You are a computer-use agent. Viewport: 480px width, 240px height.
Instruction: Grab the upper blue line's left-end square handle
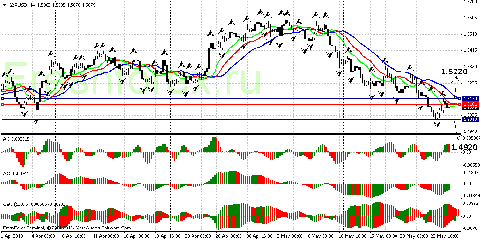[2, 99]
